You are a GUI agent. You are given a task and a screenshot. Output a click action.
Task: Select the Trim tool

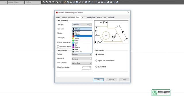92,2
